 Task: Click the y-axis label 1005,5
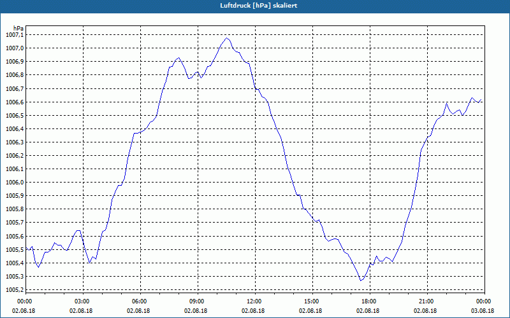[15, 249]
